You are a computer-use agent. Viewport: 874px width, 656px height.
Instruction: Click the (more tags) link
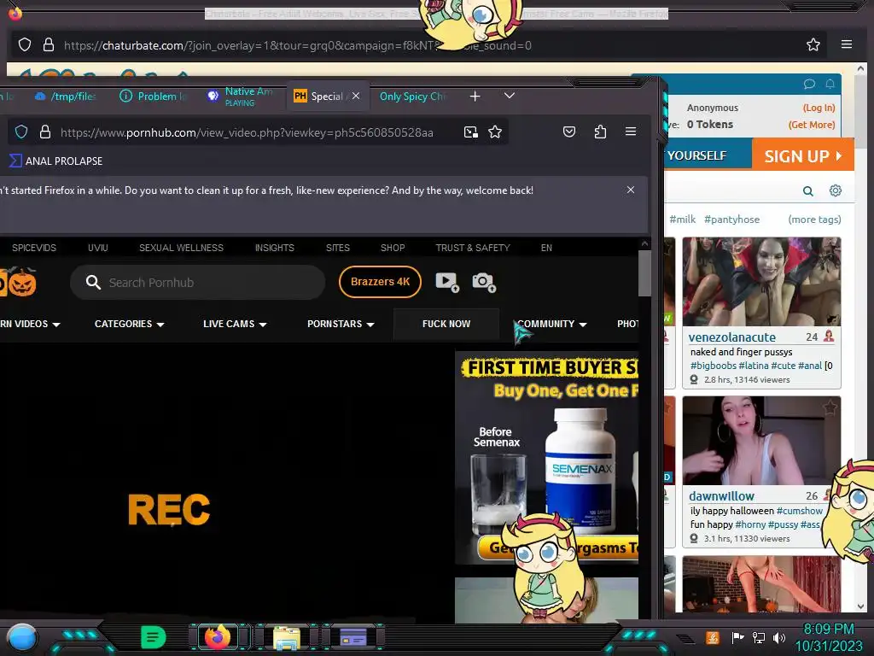(x=814, y=220)
